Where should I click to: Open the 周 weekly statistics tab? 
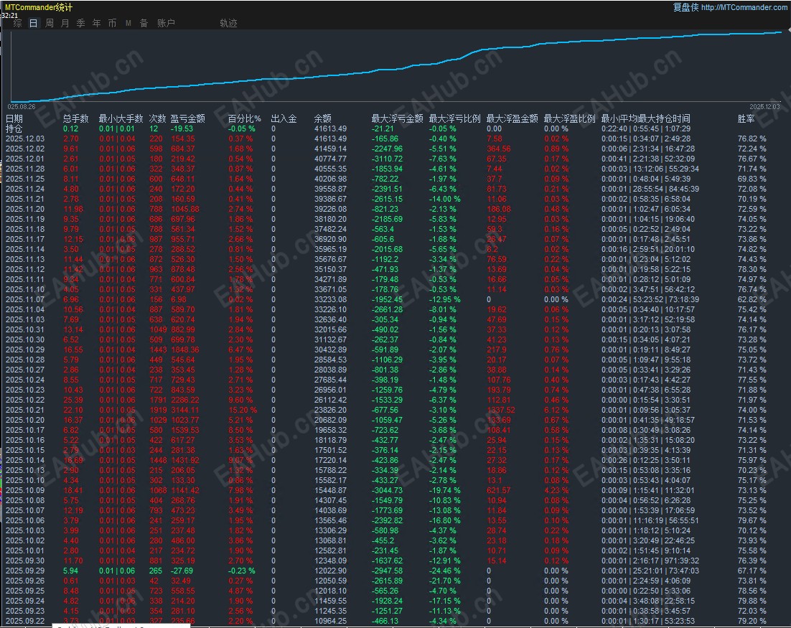click(x=50, y=23)
